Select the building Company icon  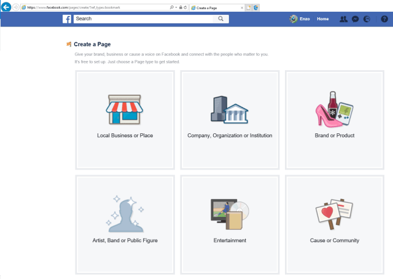point(230,109)
